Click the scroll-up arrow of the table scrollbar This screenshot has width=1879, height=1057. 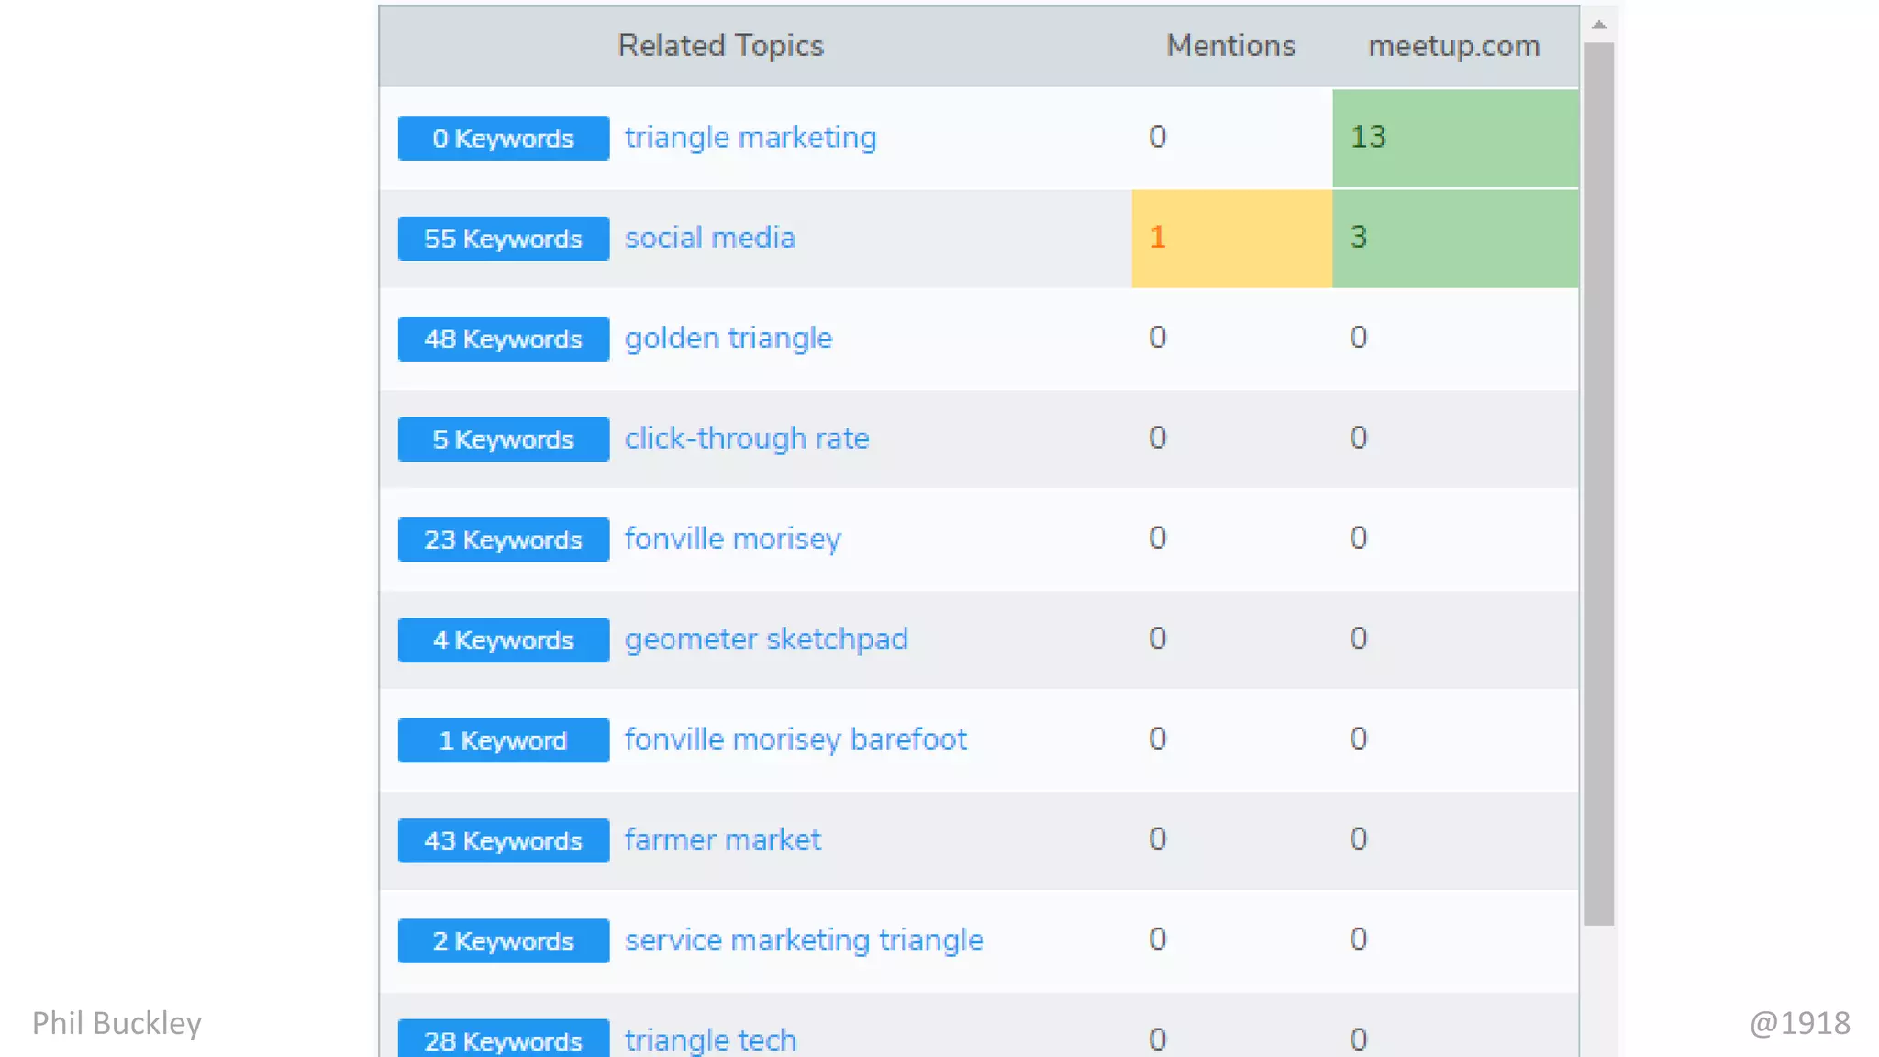(1599, 25)
